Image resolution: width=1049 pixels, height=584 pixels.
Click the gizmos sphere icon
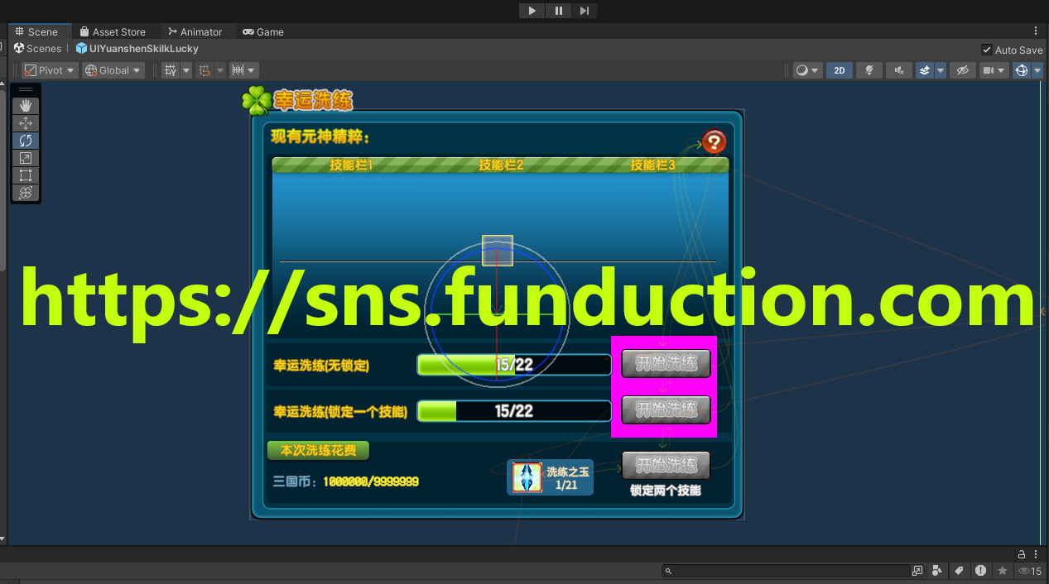(1022, 70)
